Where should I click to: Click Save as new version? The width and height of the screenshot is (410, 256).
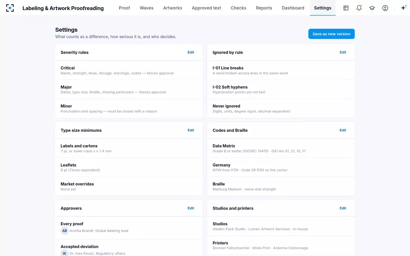coord(331,34)
